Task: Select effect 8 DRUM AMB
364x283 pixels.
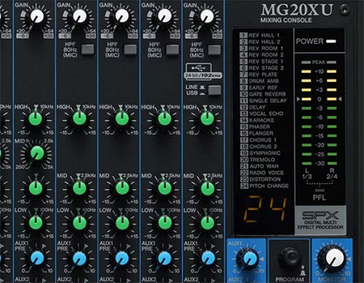Action: coord(259,81)
